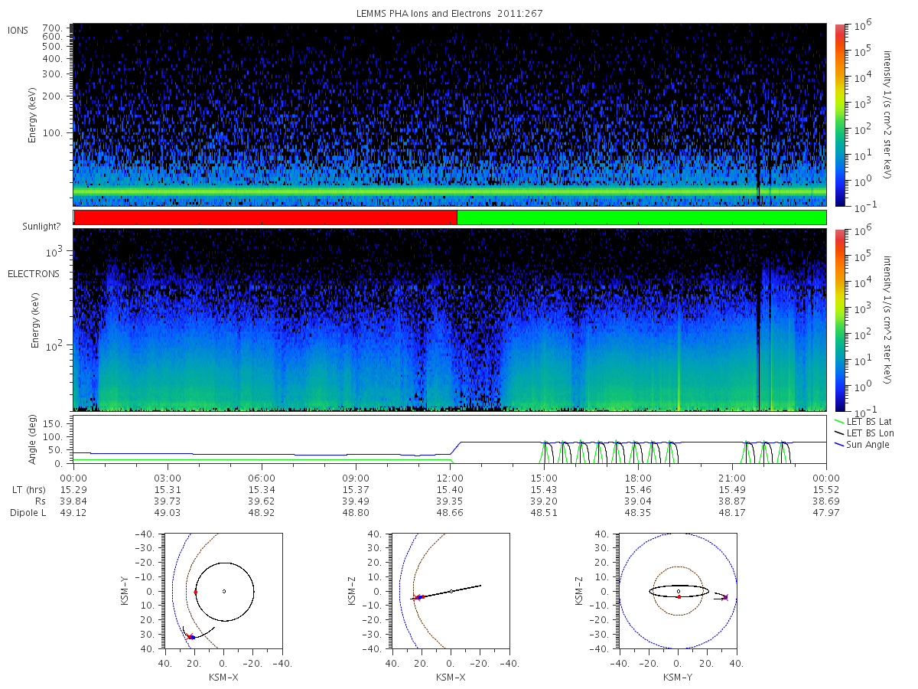The width and height of the screenshot is (918, 689).
Task: Click the IONS spectrogram panel
Action: click(450, 115)
